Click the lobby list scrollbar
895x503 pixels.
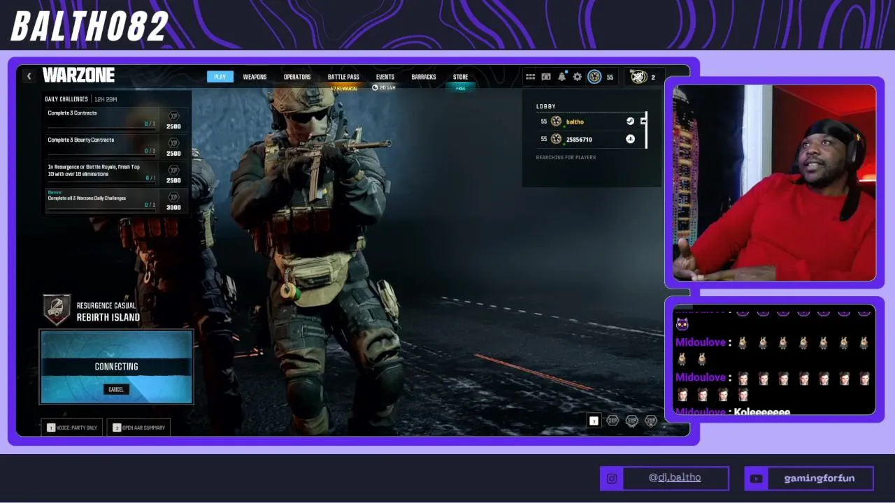[x=646, y=130]
